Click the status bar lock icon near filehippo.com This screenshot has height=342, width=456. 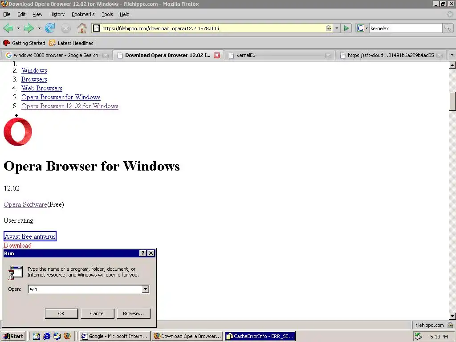450,325
